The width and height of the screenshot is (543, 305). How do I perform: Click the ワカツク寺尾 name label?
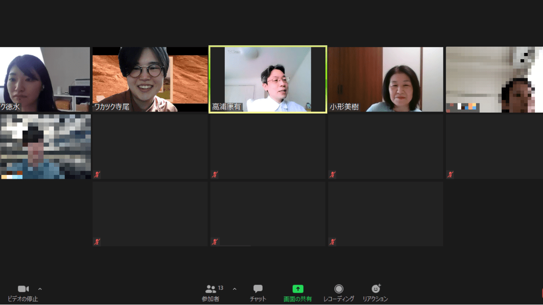(112, 107)
